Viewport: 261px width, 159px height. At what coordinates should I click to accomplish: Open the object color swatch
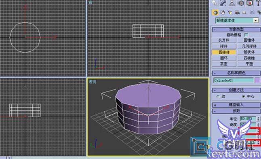(257, 81)
